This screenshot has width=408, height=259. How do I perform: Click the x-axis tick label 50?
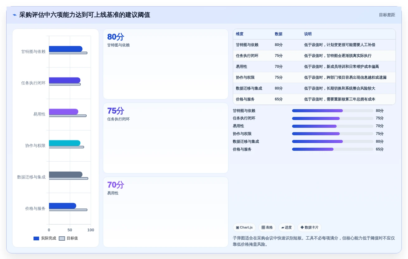70,230
